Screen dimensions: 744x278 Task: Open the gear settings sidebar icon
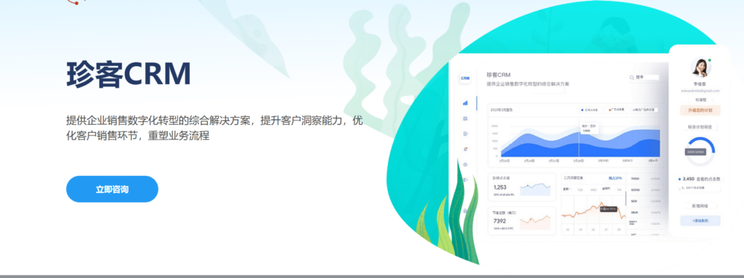coord(466,164)
